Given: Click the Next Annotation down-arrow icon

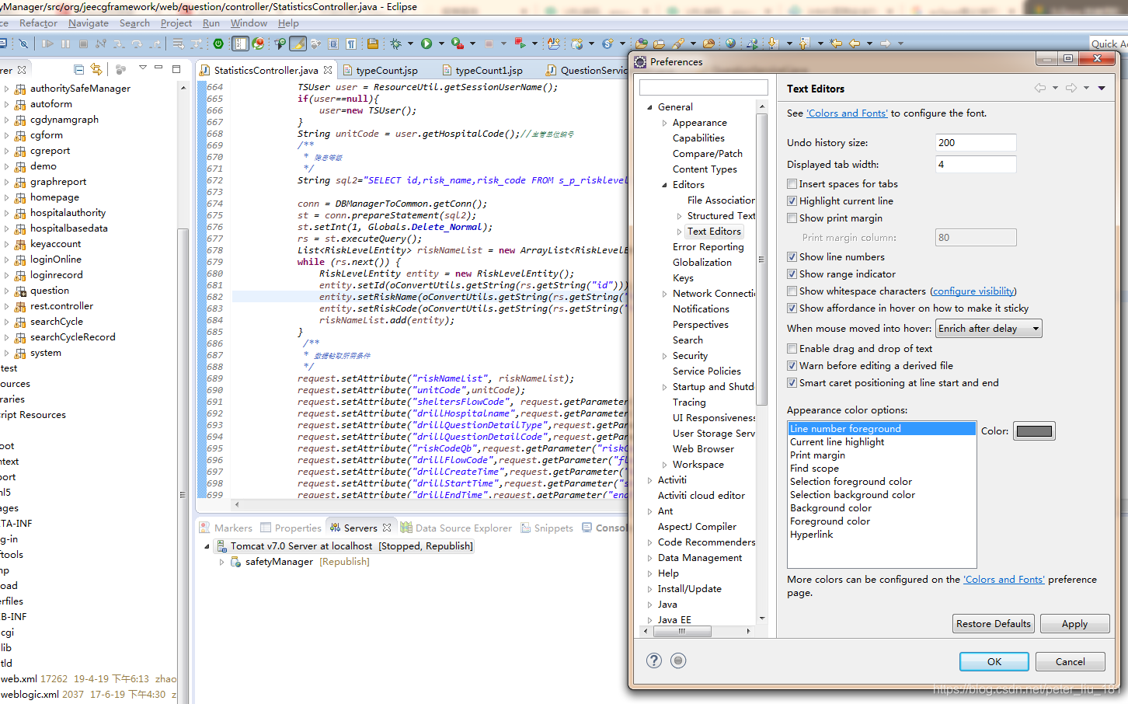Looking at the screenshot, I should (774, 44).
